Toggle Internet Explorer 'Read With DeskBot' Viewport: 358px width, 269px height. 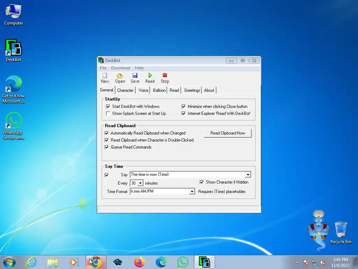(x=184, y=113)
